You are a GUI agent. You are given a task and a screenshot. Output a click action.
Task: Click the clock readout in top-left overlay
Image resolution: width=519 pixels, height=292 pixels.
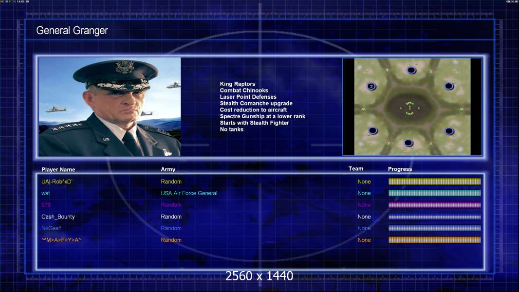point(23,1)
